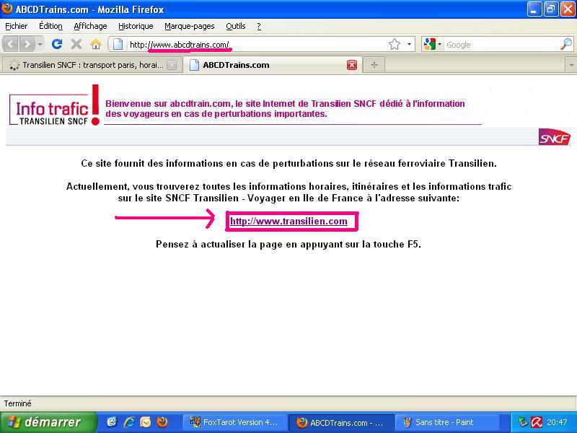Bookmark this page with the star icon

[x=395, y=44]
